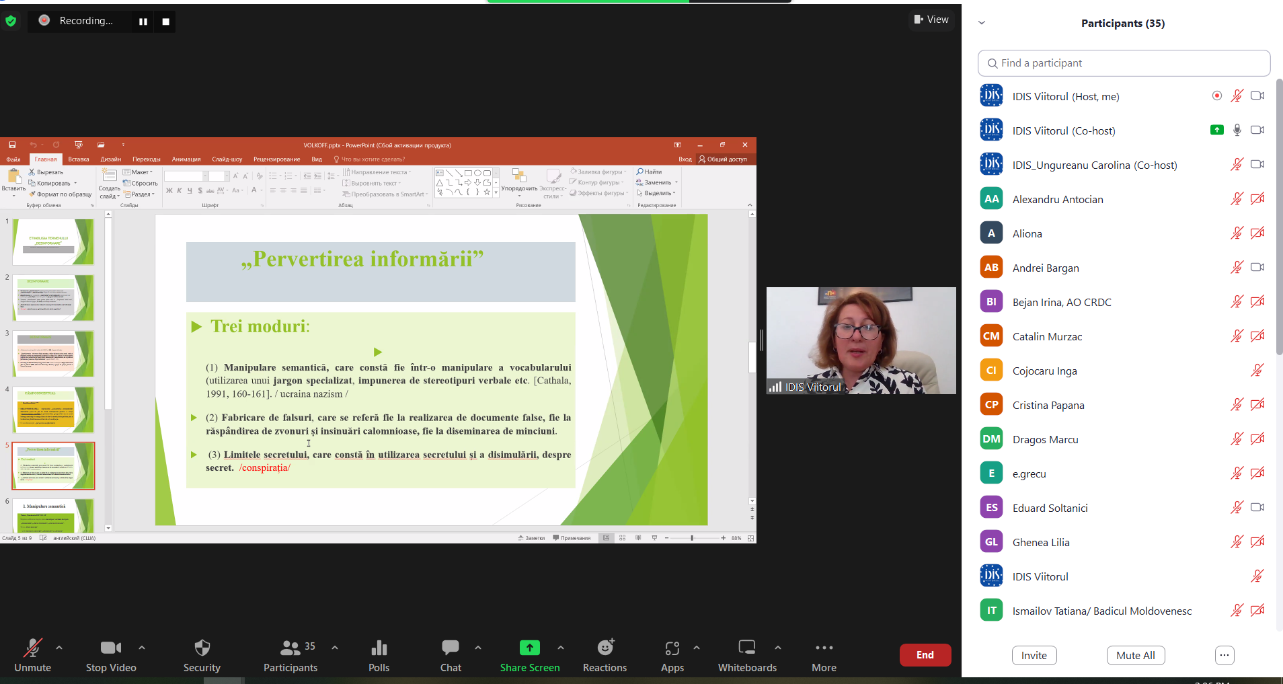
Task: Click the green encryption shield icon
Action: point(11,21)
